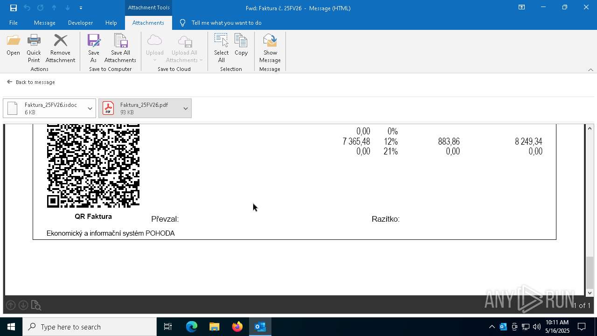Open File Explorer from the taskbar
This screenshot has width=597, height=336.
[214, 327]
